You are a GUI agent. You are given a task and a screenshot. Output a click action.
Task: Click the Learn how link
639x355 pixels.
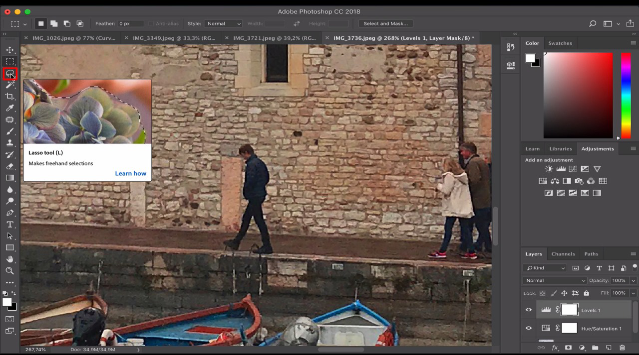(x=130, y=173)
